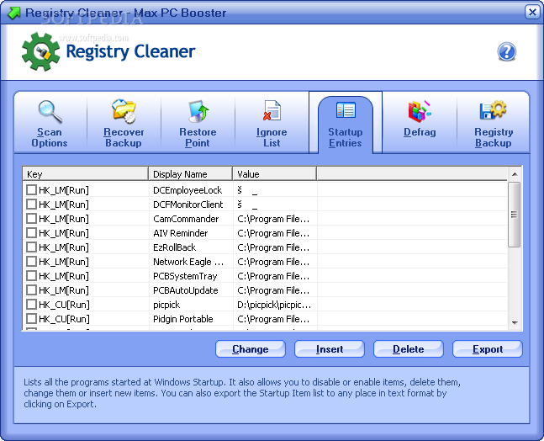Click the CamCommander C:\Program File... value

pos(273,219)
